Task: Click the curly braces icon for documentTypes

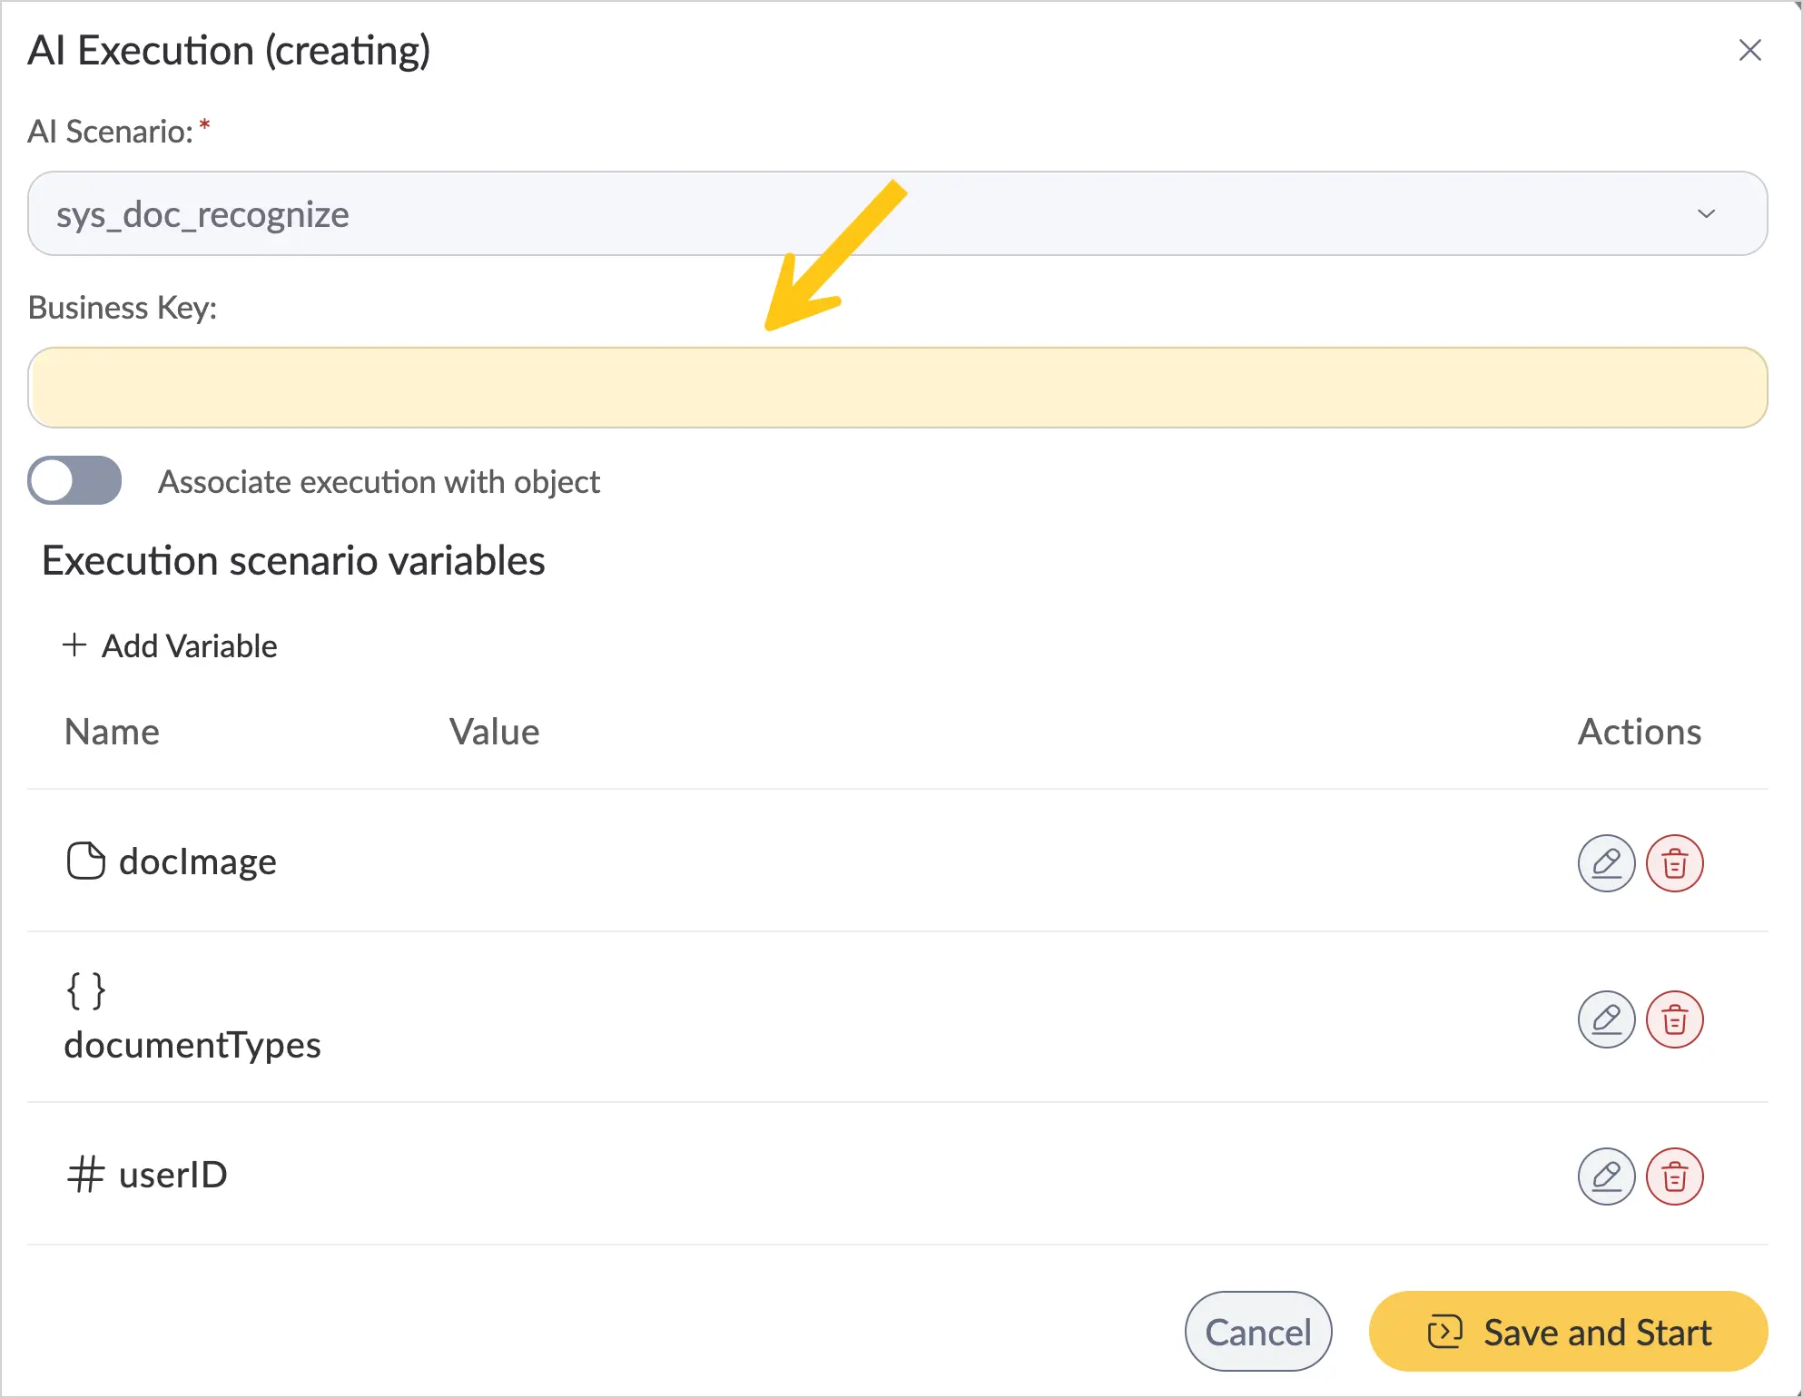Action: 86,990
